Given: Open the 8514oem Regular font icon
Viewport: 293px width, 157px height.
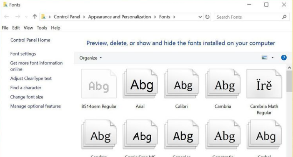Looking at the screenshot, I should 99,84.
